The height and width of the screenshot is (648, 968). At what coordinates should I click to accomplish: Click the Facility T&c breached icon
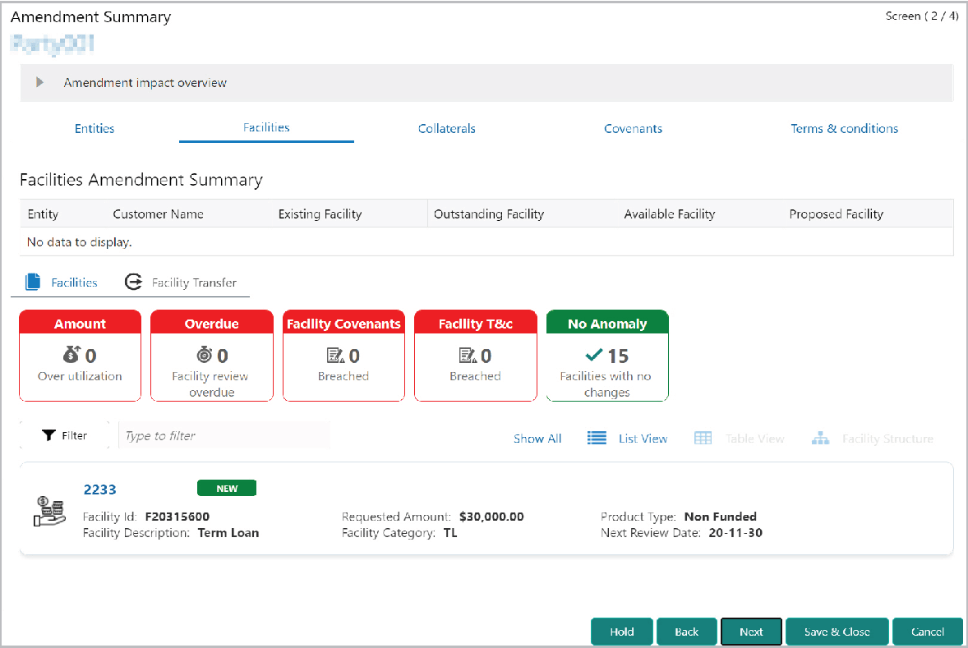click(x=468, y=356)
